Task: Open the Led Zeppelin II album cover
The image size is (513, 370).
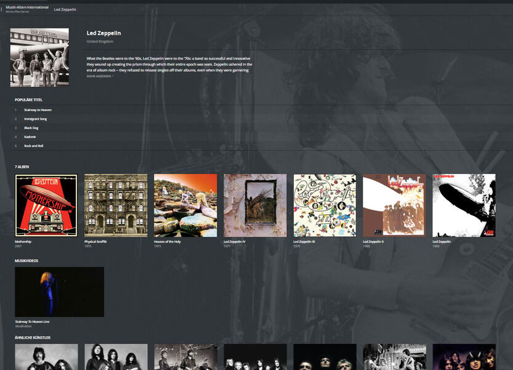Action: [x=395, y=205]
